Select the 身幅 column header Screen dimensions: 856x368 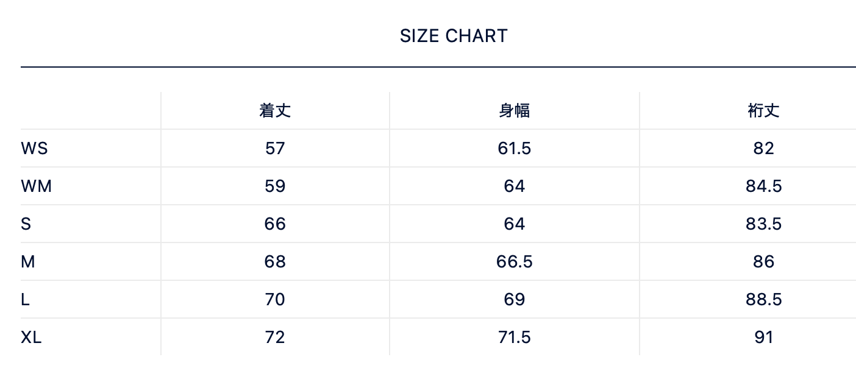point(514,110)
